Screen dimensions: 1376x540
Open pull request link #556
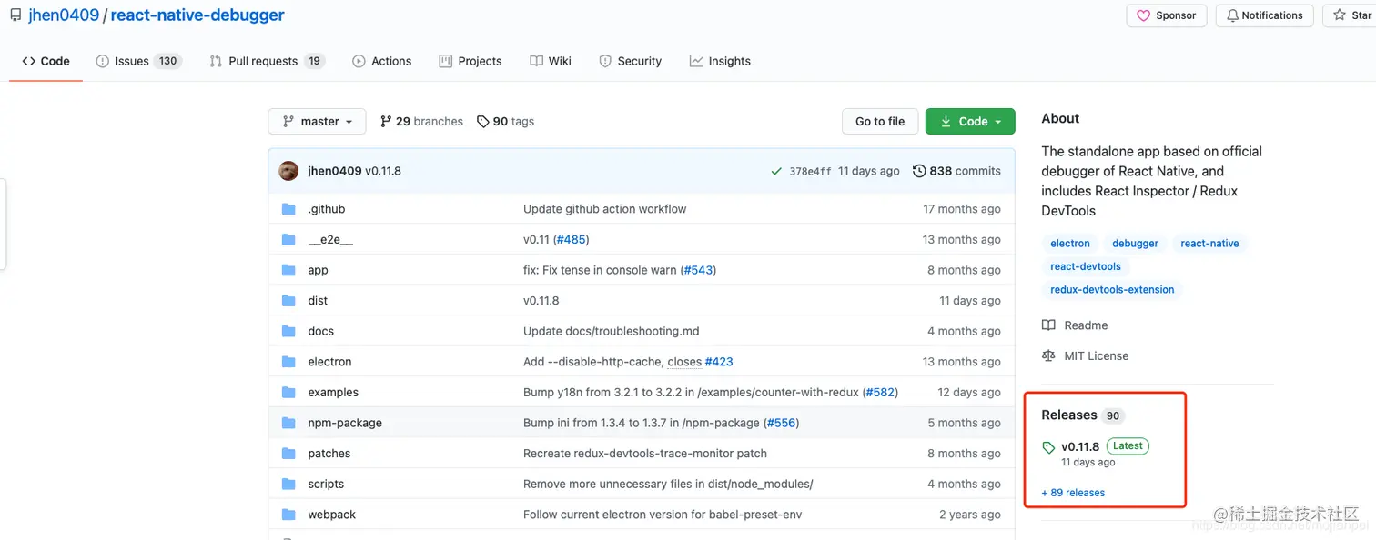[x=781, y=423]
